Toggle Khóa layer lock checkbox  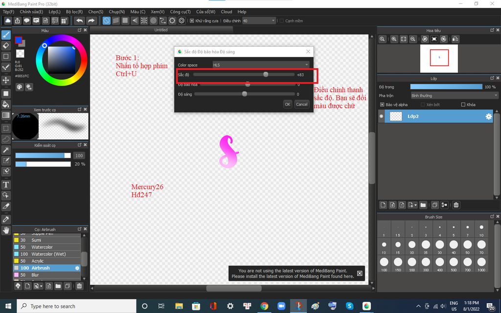(x=463, y=105)
